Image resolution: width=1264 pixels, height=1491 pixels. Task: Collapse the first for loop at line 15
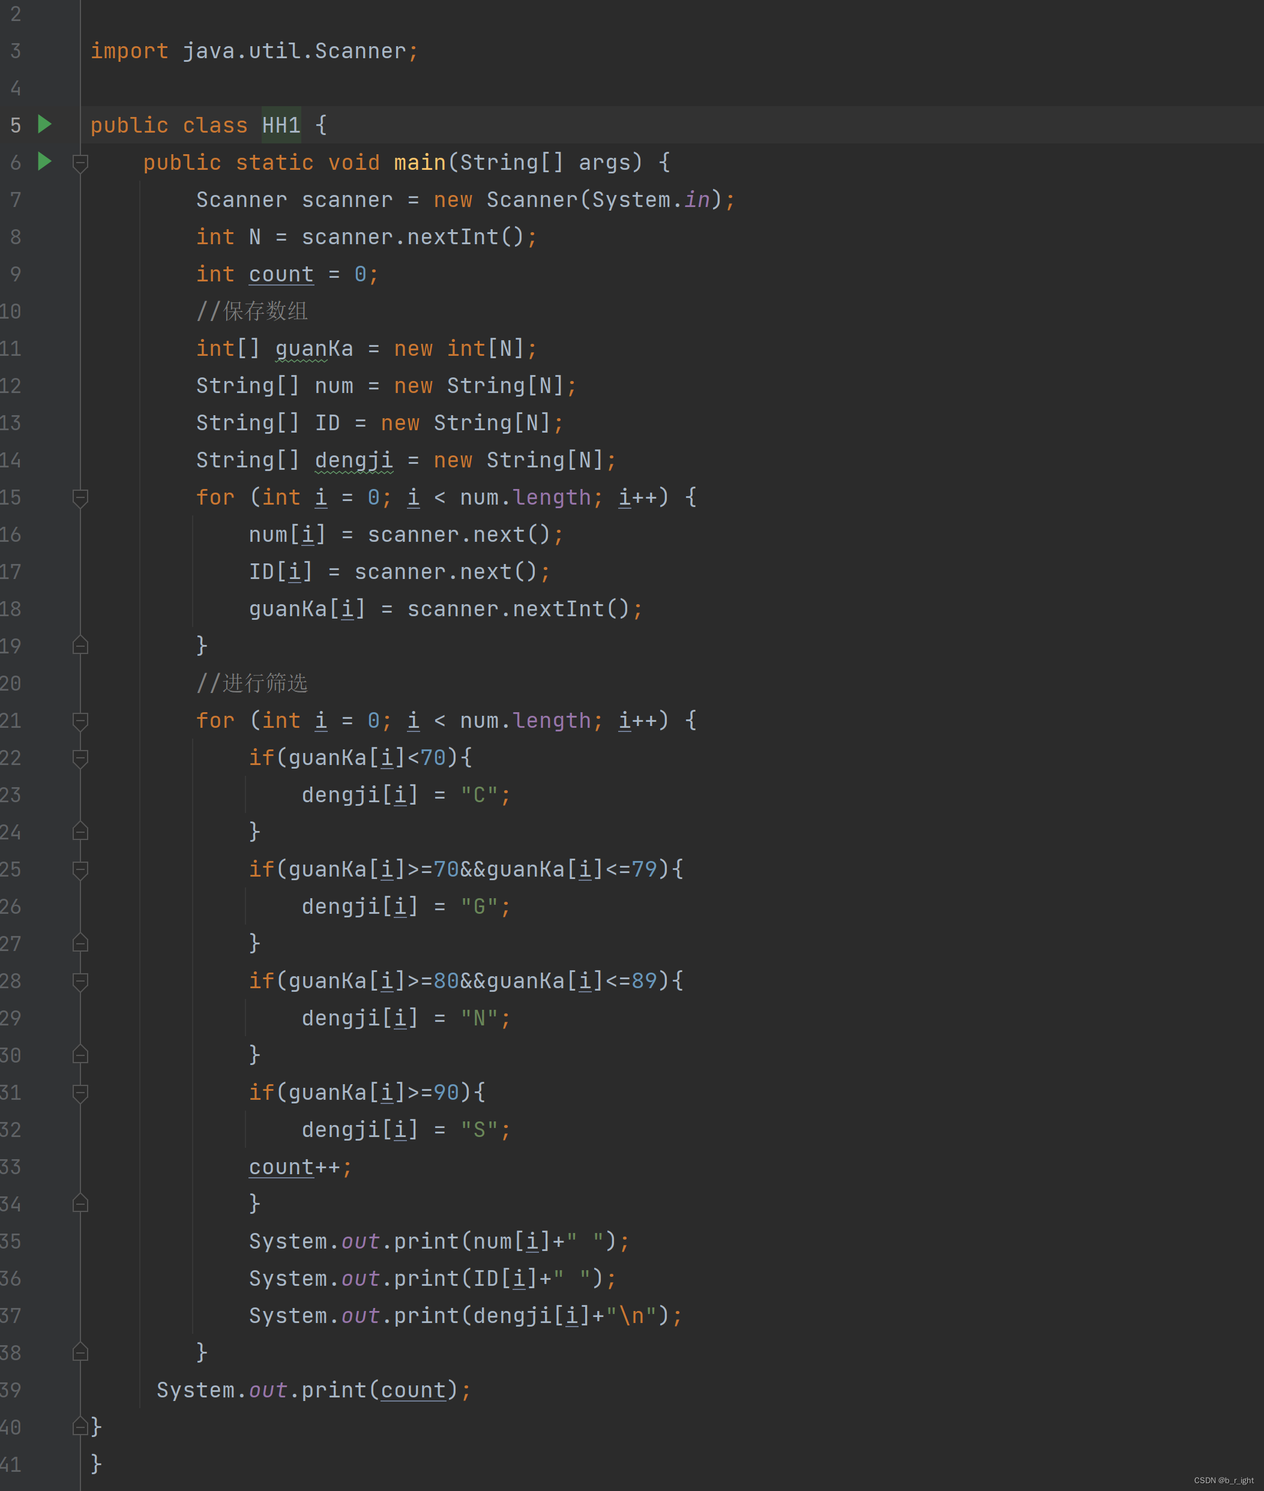click(x=80, y=499)
